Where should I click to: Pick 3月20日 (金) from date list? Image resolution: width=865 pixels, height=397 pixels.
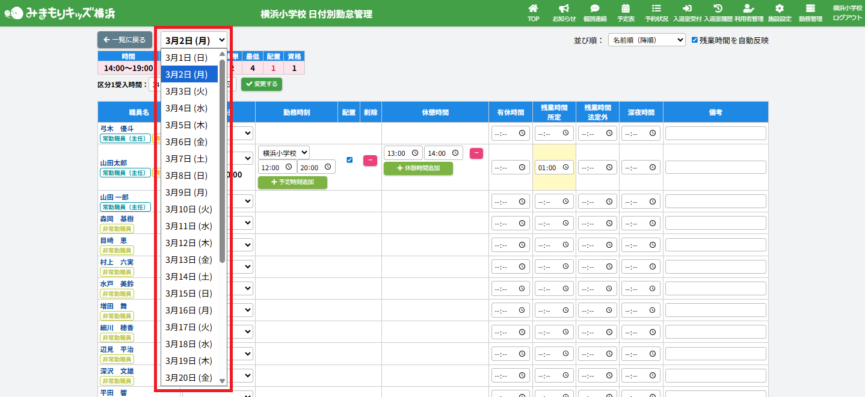[188, 378]
